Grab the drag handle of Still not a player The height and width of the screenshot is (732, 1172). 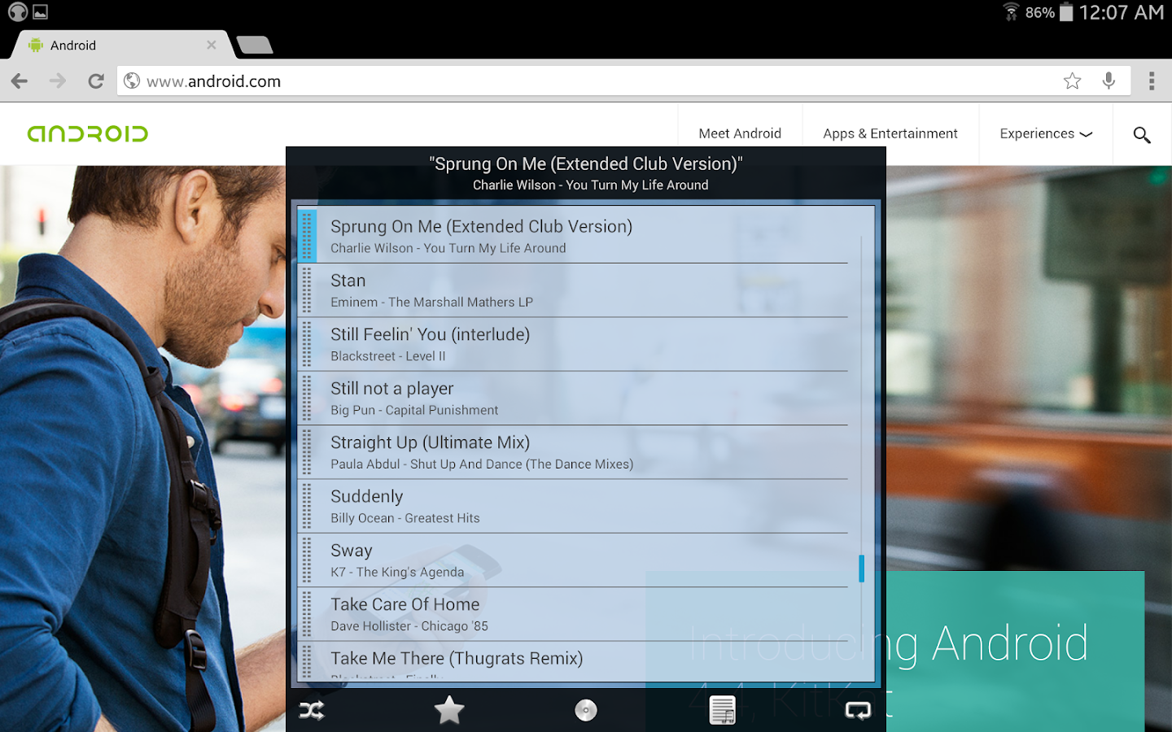(x=307, y=399)
